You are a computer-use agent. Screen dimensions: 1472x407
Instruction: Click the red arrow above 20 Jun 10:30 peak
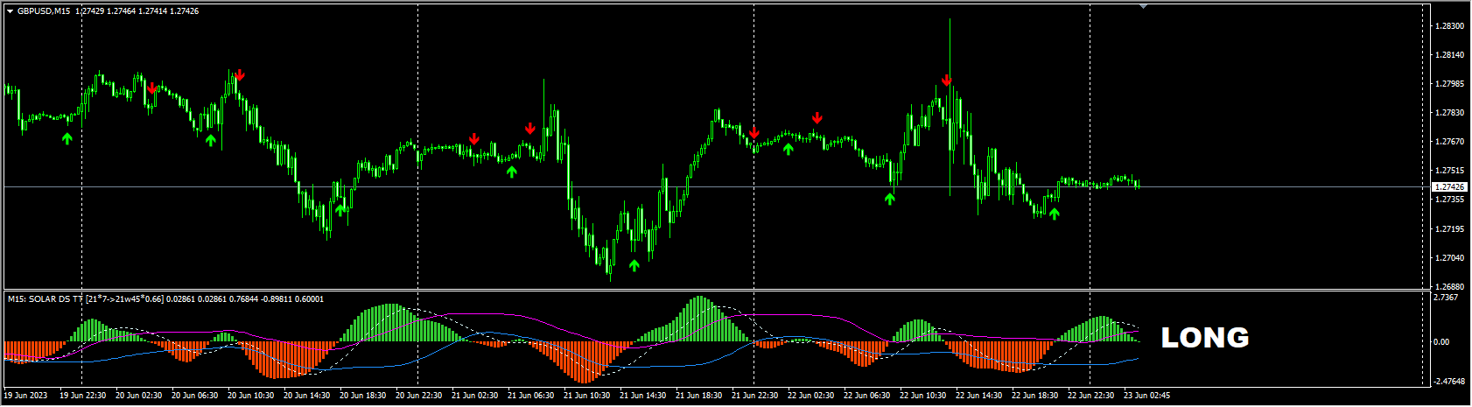click(239, 75)
